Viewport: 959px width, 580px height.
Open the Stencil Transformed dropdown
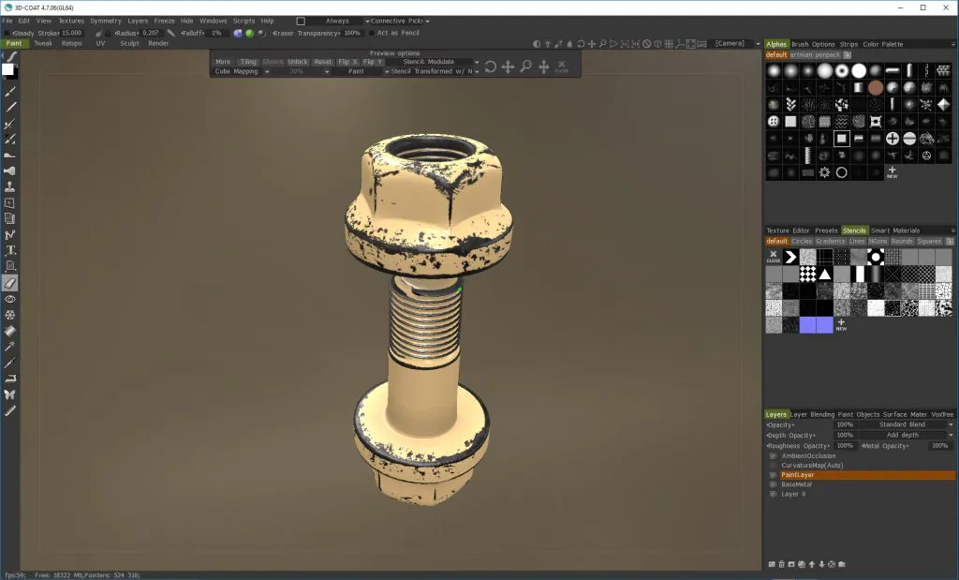tap(435, 71)
